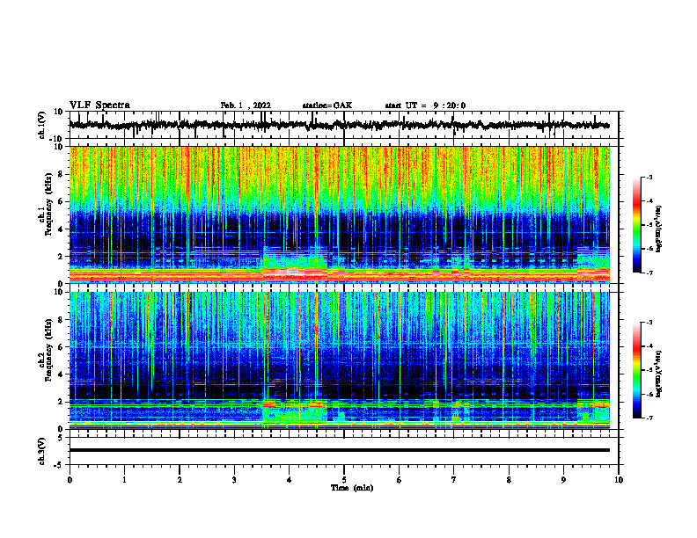
Task: Click the 'Time (min)' axis label
Action: (352, 488)
